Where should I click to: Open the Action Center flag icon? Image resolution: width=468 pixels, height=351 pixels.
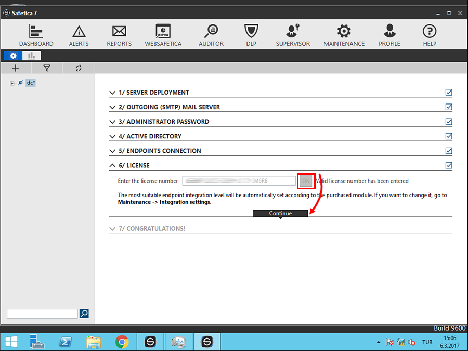pyautogui.click(x=389, y=342)
